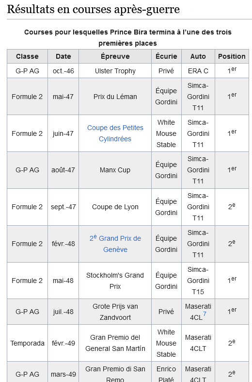This screenshot has width=252, height=382.
Task: Select the Manx Cup cell
Action: (x=115, y=170)
